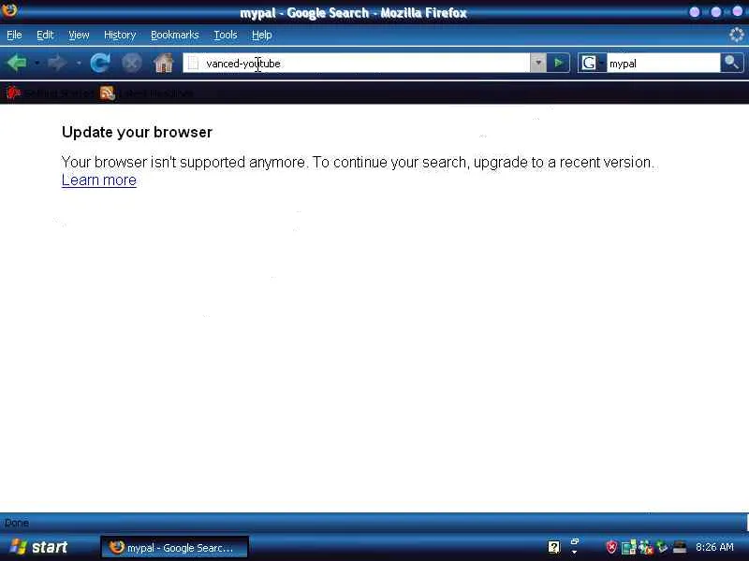Viewport: 749px width, 561px height.
Task: Open the Getting Started bookmark
Action: (50, 93)
